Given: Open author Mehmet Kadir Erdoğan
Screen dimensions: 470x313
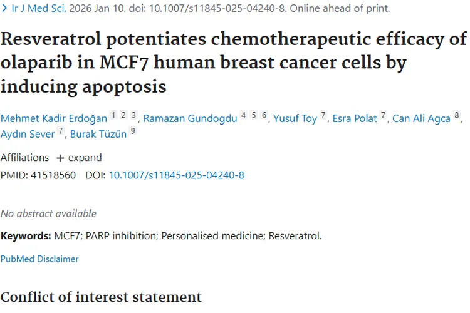Looking at the screenshot, I should [53, 118].
